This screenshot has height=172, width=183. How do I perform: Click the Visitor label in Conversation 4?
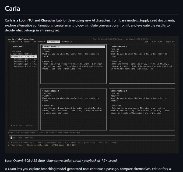[x=115, y=96]
